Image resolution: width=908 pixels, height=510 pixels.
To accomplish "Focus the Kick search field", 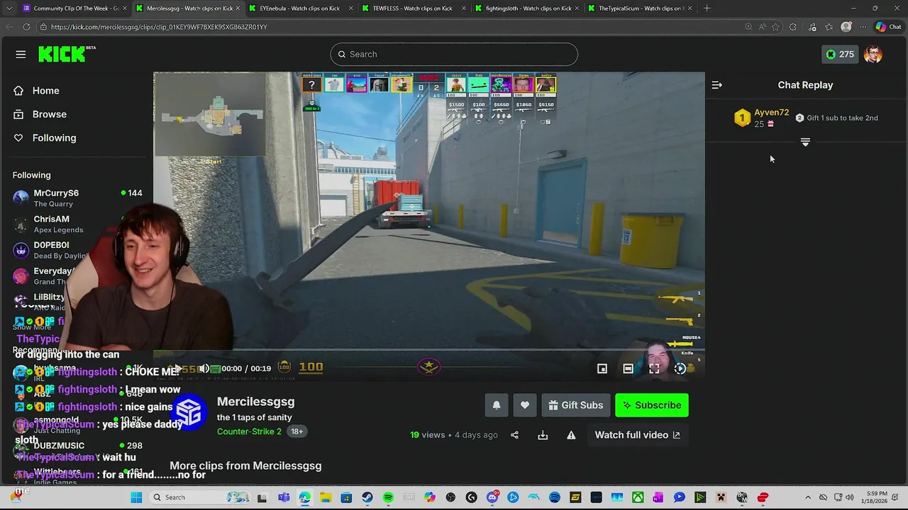I will pyautogui.click(x=454, y=55).
